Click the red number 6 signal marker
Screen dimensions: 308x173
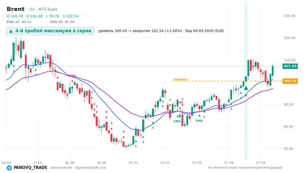point(124,132)
